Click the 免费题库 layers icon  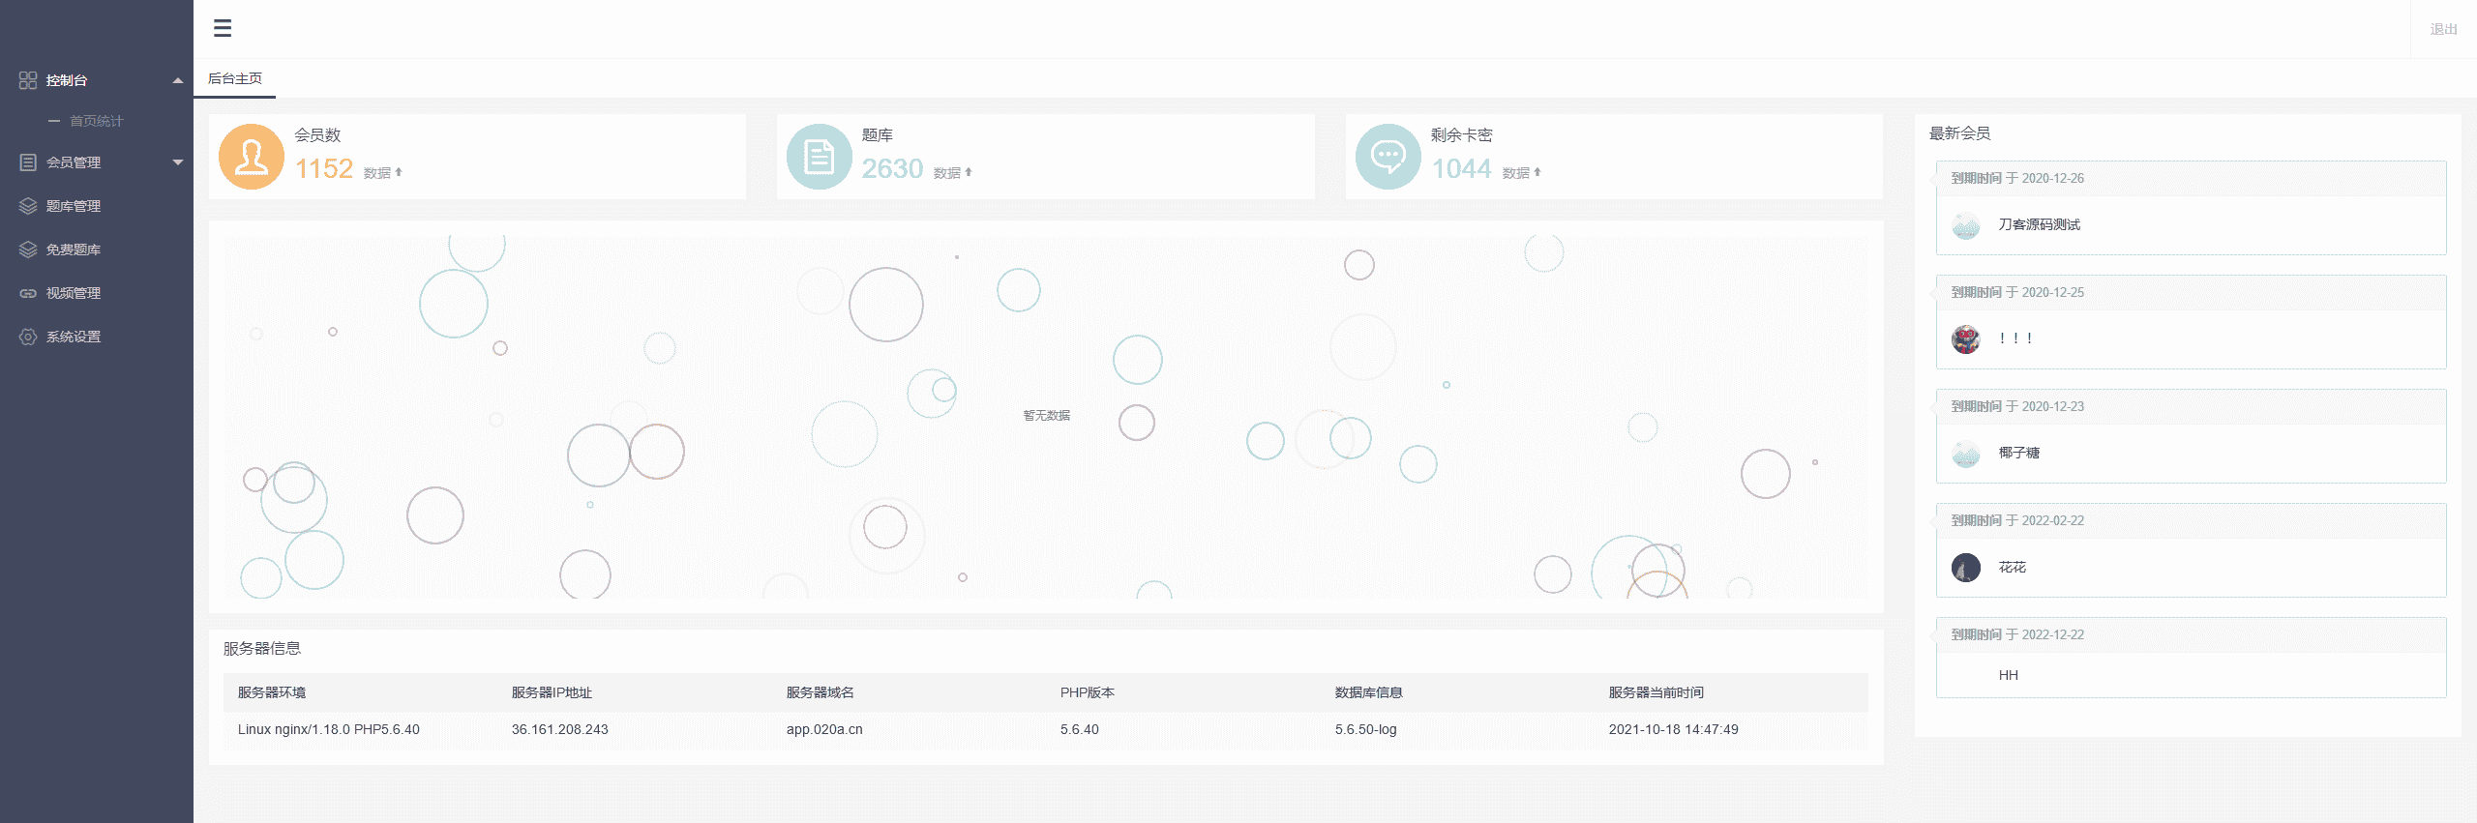[28, 250]
